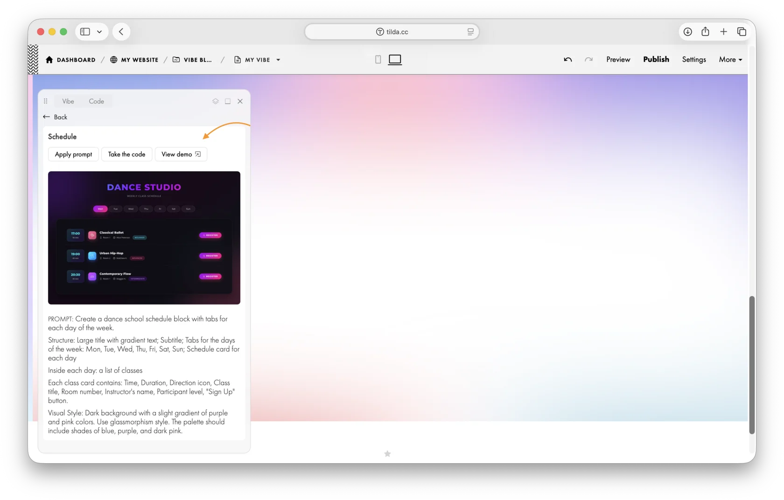The image size is (784, 500).
Task: Take the code of Schedule block
Action: (x=126, y=154)
